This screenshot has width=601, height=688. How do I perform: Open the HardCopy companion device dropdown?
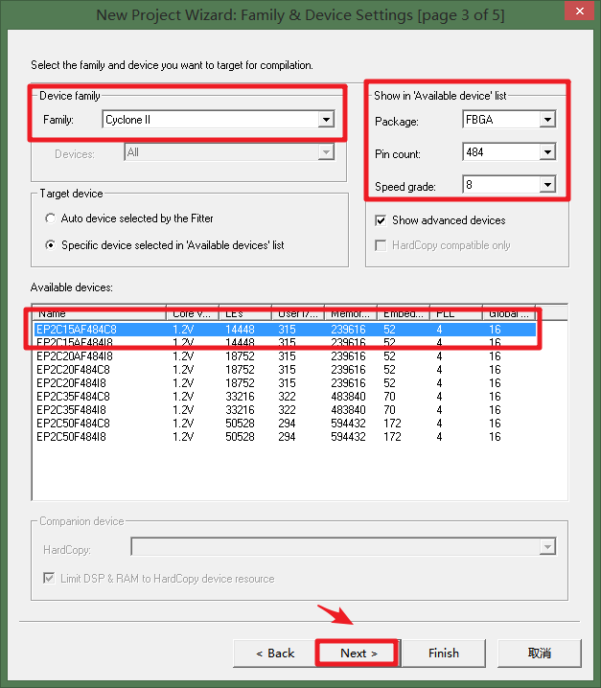pos(343,547)
